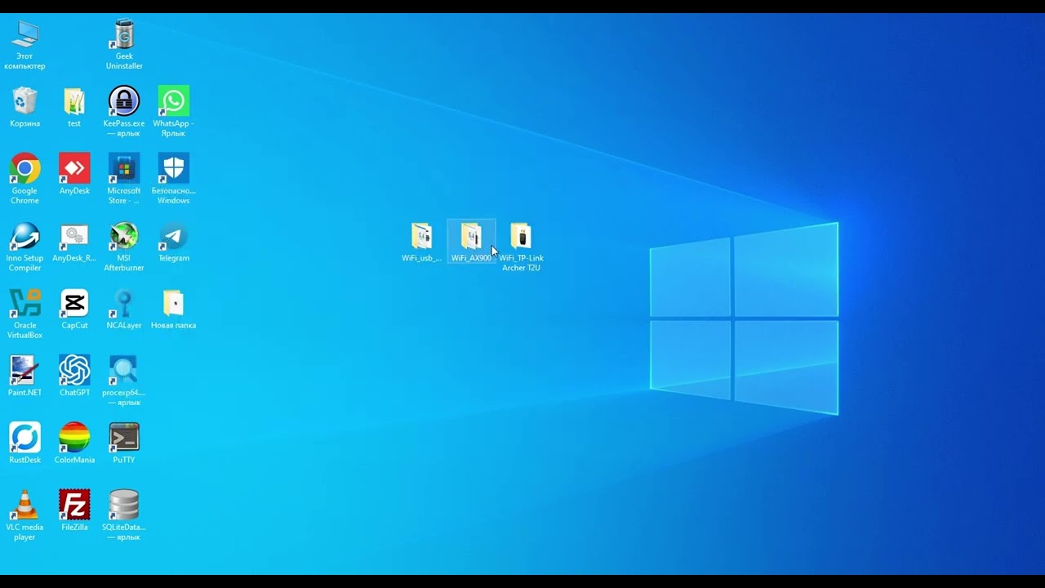Select the KeePass.exe shortcut icon
Viewport: 1045px width, 588px height.
124,101
